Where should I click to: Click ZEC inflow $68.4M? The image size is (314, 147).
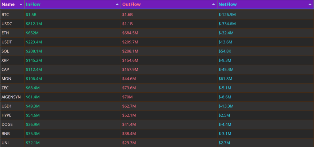33,88
